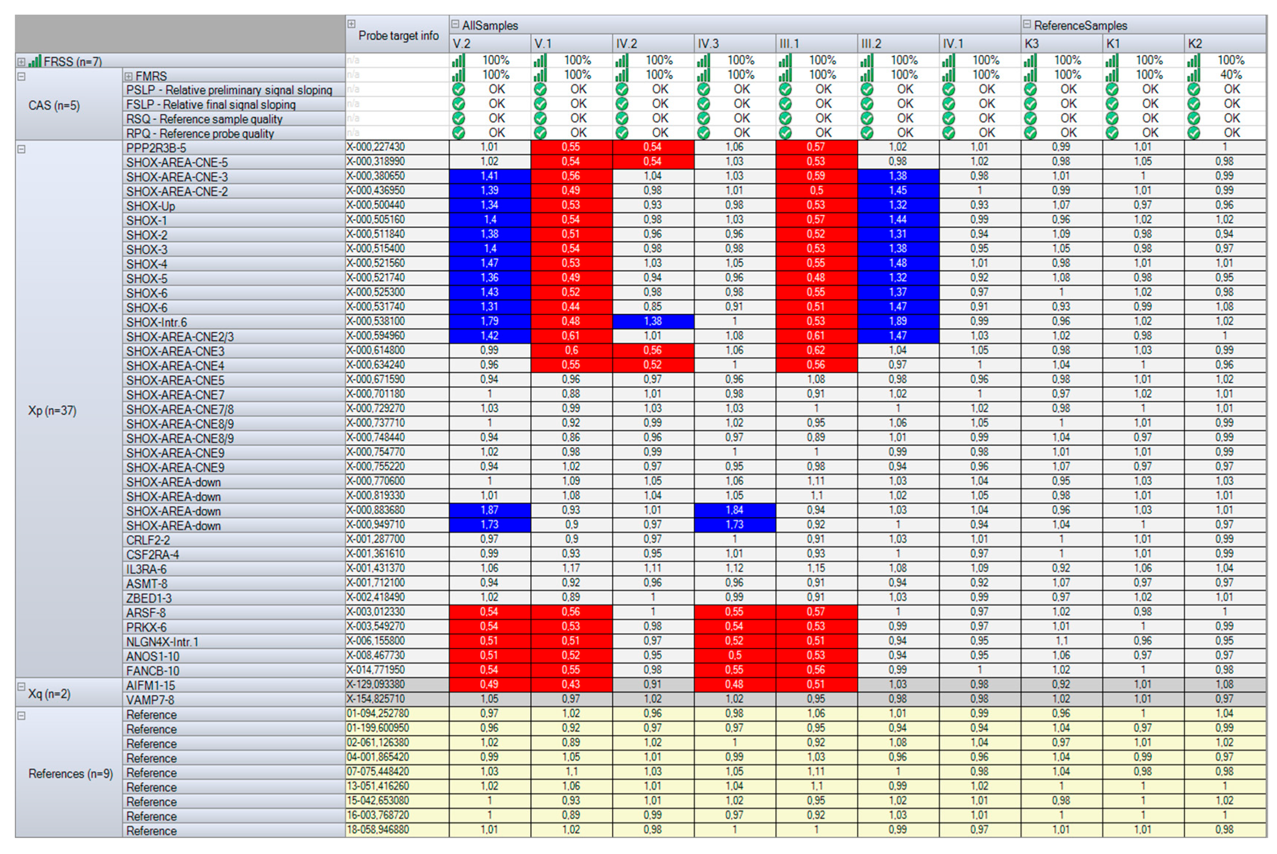Collapse the ReferenceSamples column group

point(1027,24)
